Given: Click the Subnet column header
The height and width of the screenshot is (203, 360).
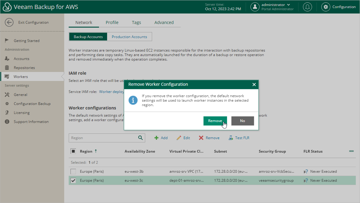Looking at the screenshot, I should coord(220,151).
